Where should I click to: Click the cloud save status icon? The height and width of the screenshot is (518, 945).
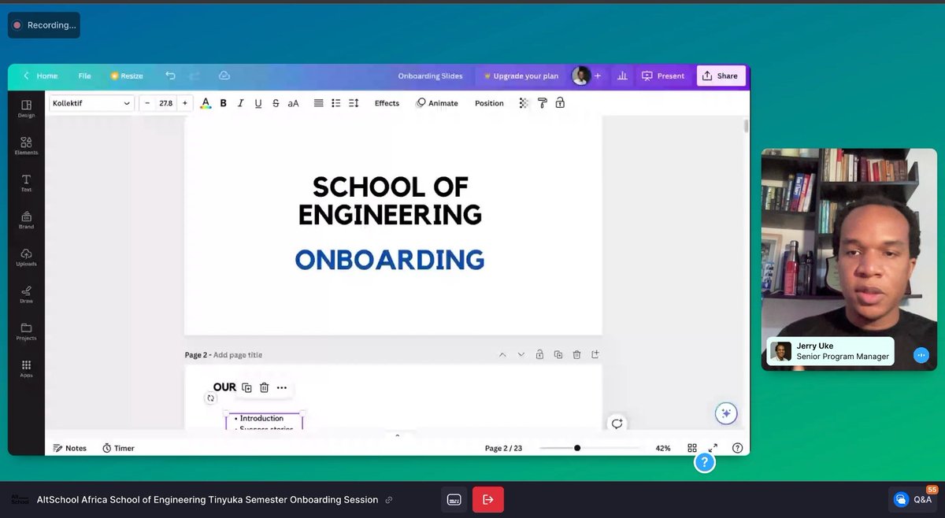[224, 76]
